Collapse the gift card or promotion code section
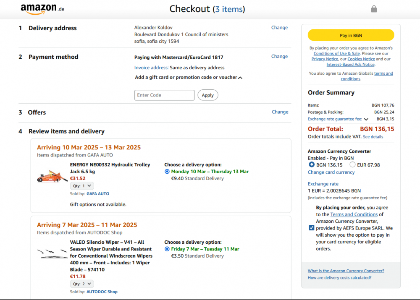This screenshot has width=420, height=300. (240, 78)
